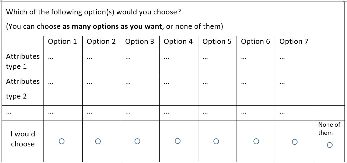
Task: Click the Option 7 column header
Action: (x=294, y=41)
